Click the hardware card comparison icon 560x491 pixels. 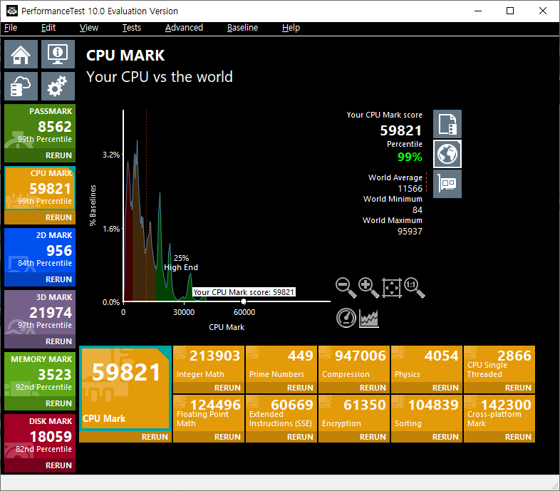(447, 184)
